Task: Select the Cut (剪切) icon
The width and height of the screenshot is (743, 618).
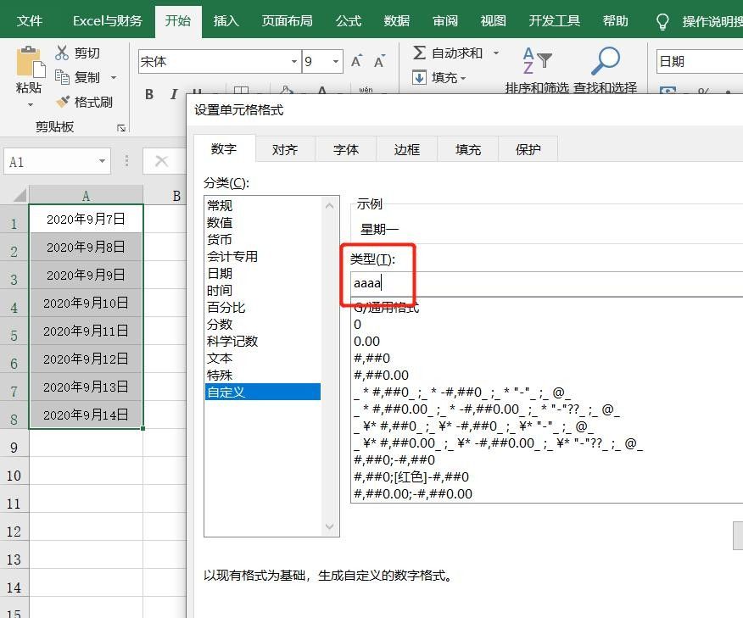Action: (x=64, y=52)
